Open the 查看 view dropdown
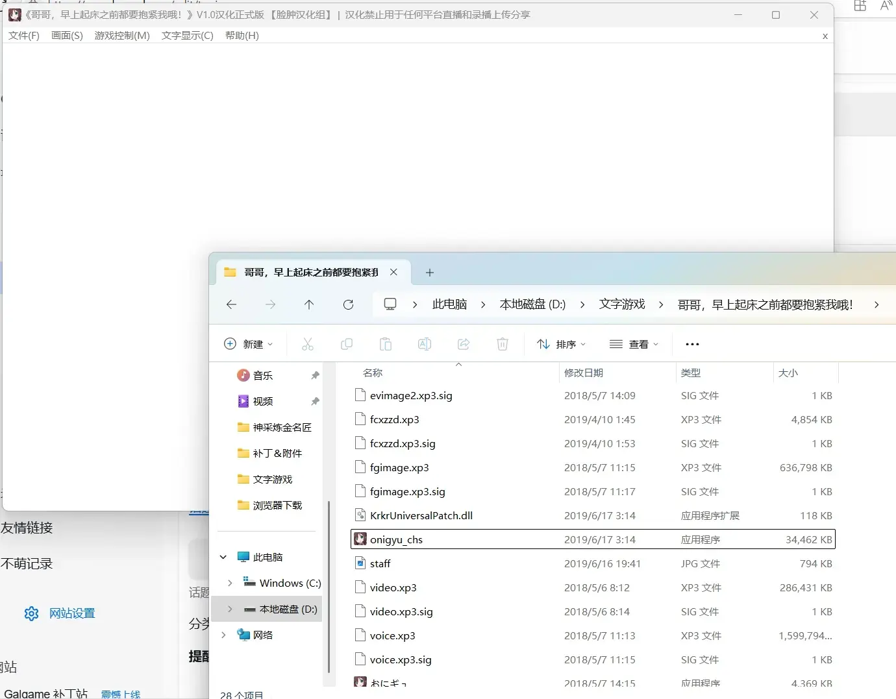 pyautogui.click(x=634, y=344)
